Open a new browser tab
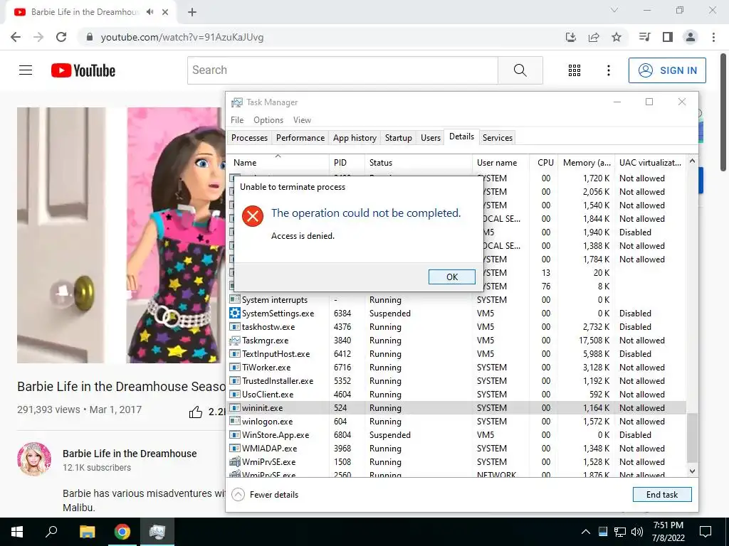Screen dimensions: 729x546 tap(192, 12)
